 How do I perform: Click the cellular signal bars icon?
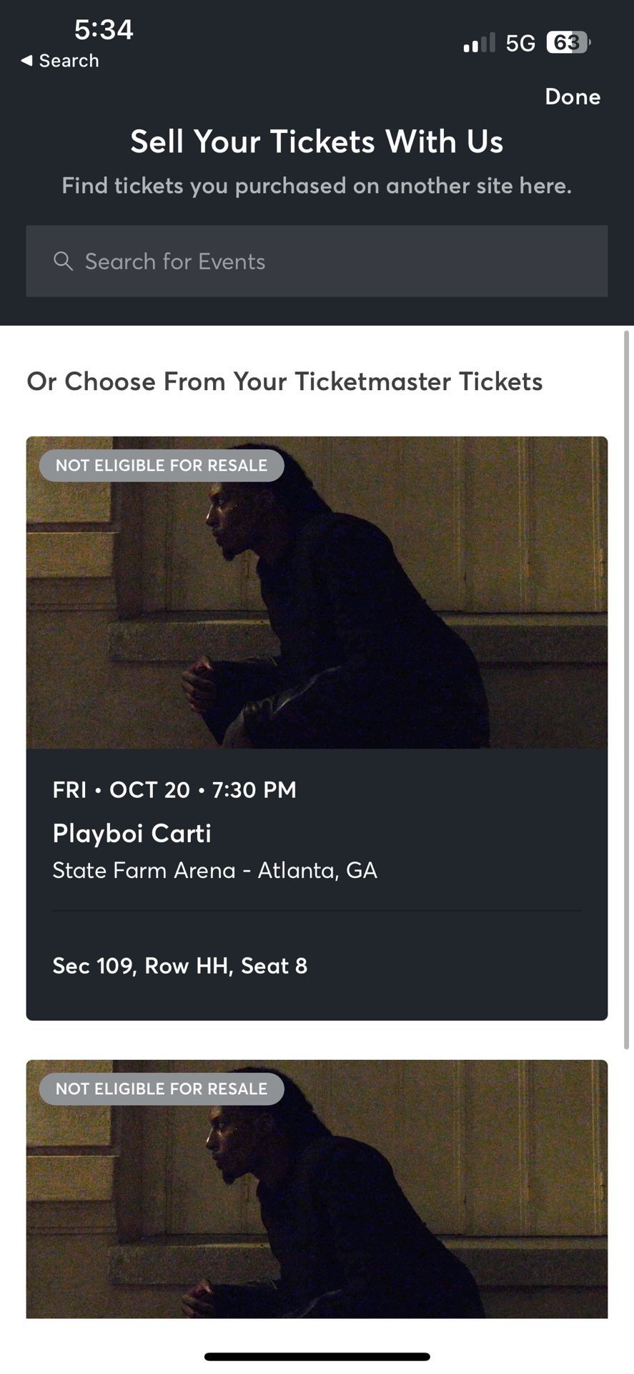[478, 43]
